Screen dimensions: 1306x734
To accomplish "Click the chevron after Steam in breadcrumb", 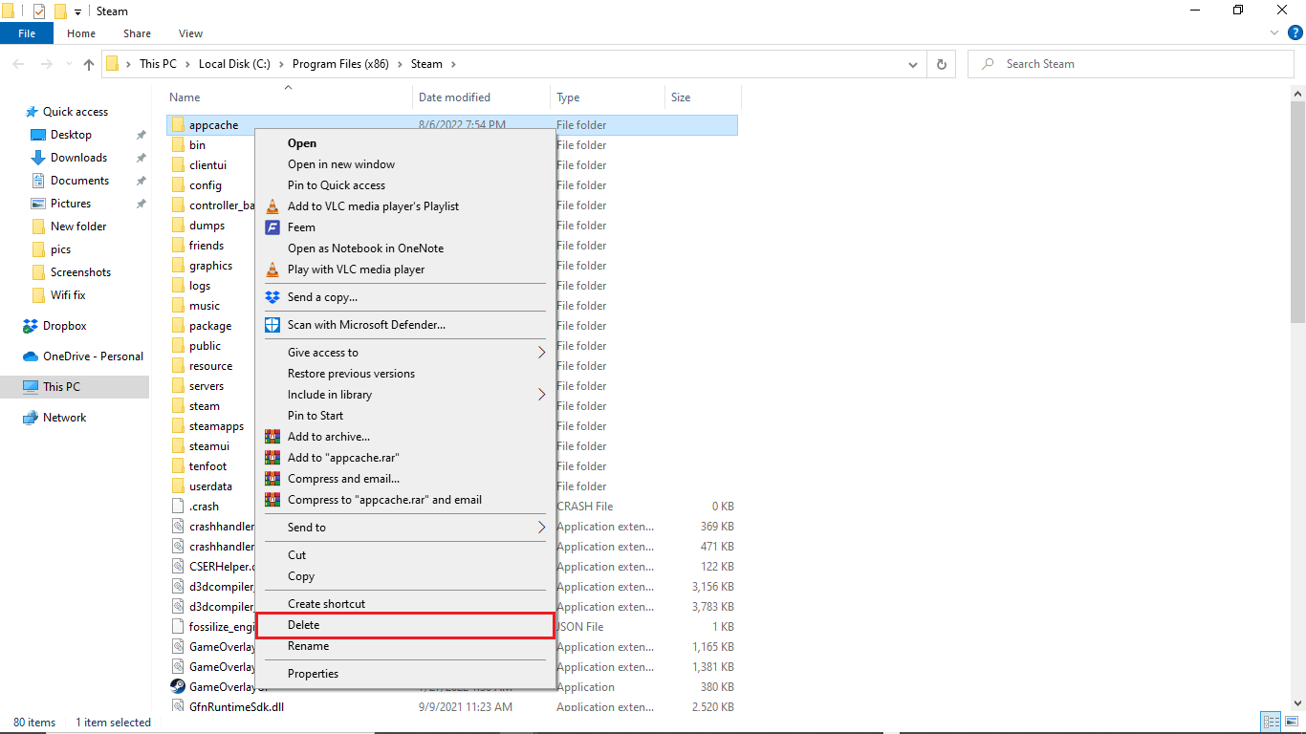I will [x=453, y=64].
